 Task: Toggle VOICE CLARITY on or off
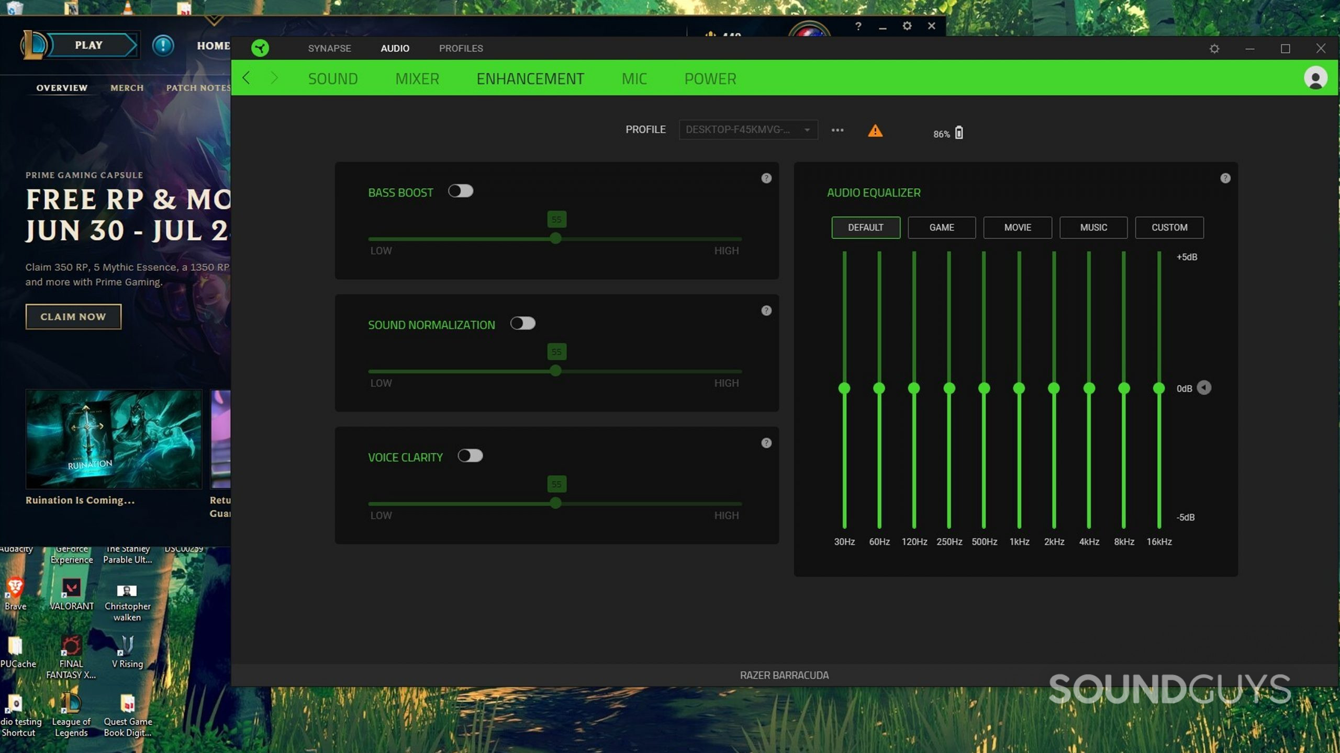pos(470,455)
